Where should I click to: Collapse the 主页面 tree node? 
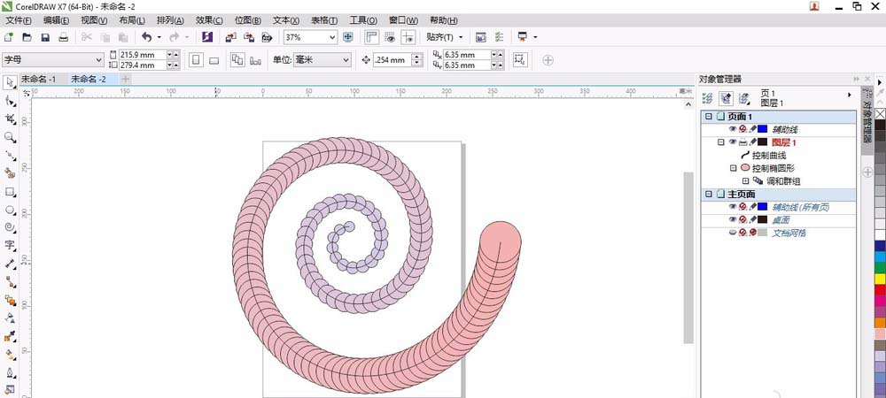(x=708, y=194)
